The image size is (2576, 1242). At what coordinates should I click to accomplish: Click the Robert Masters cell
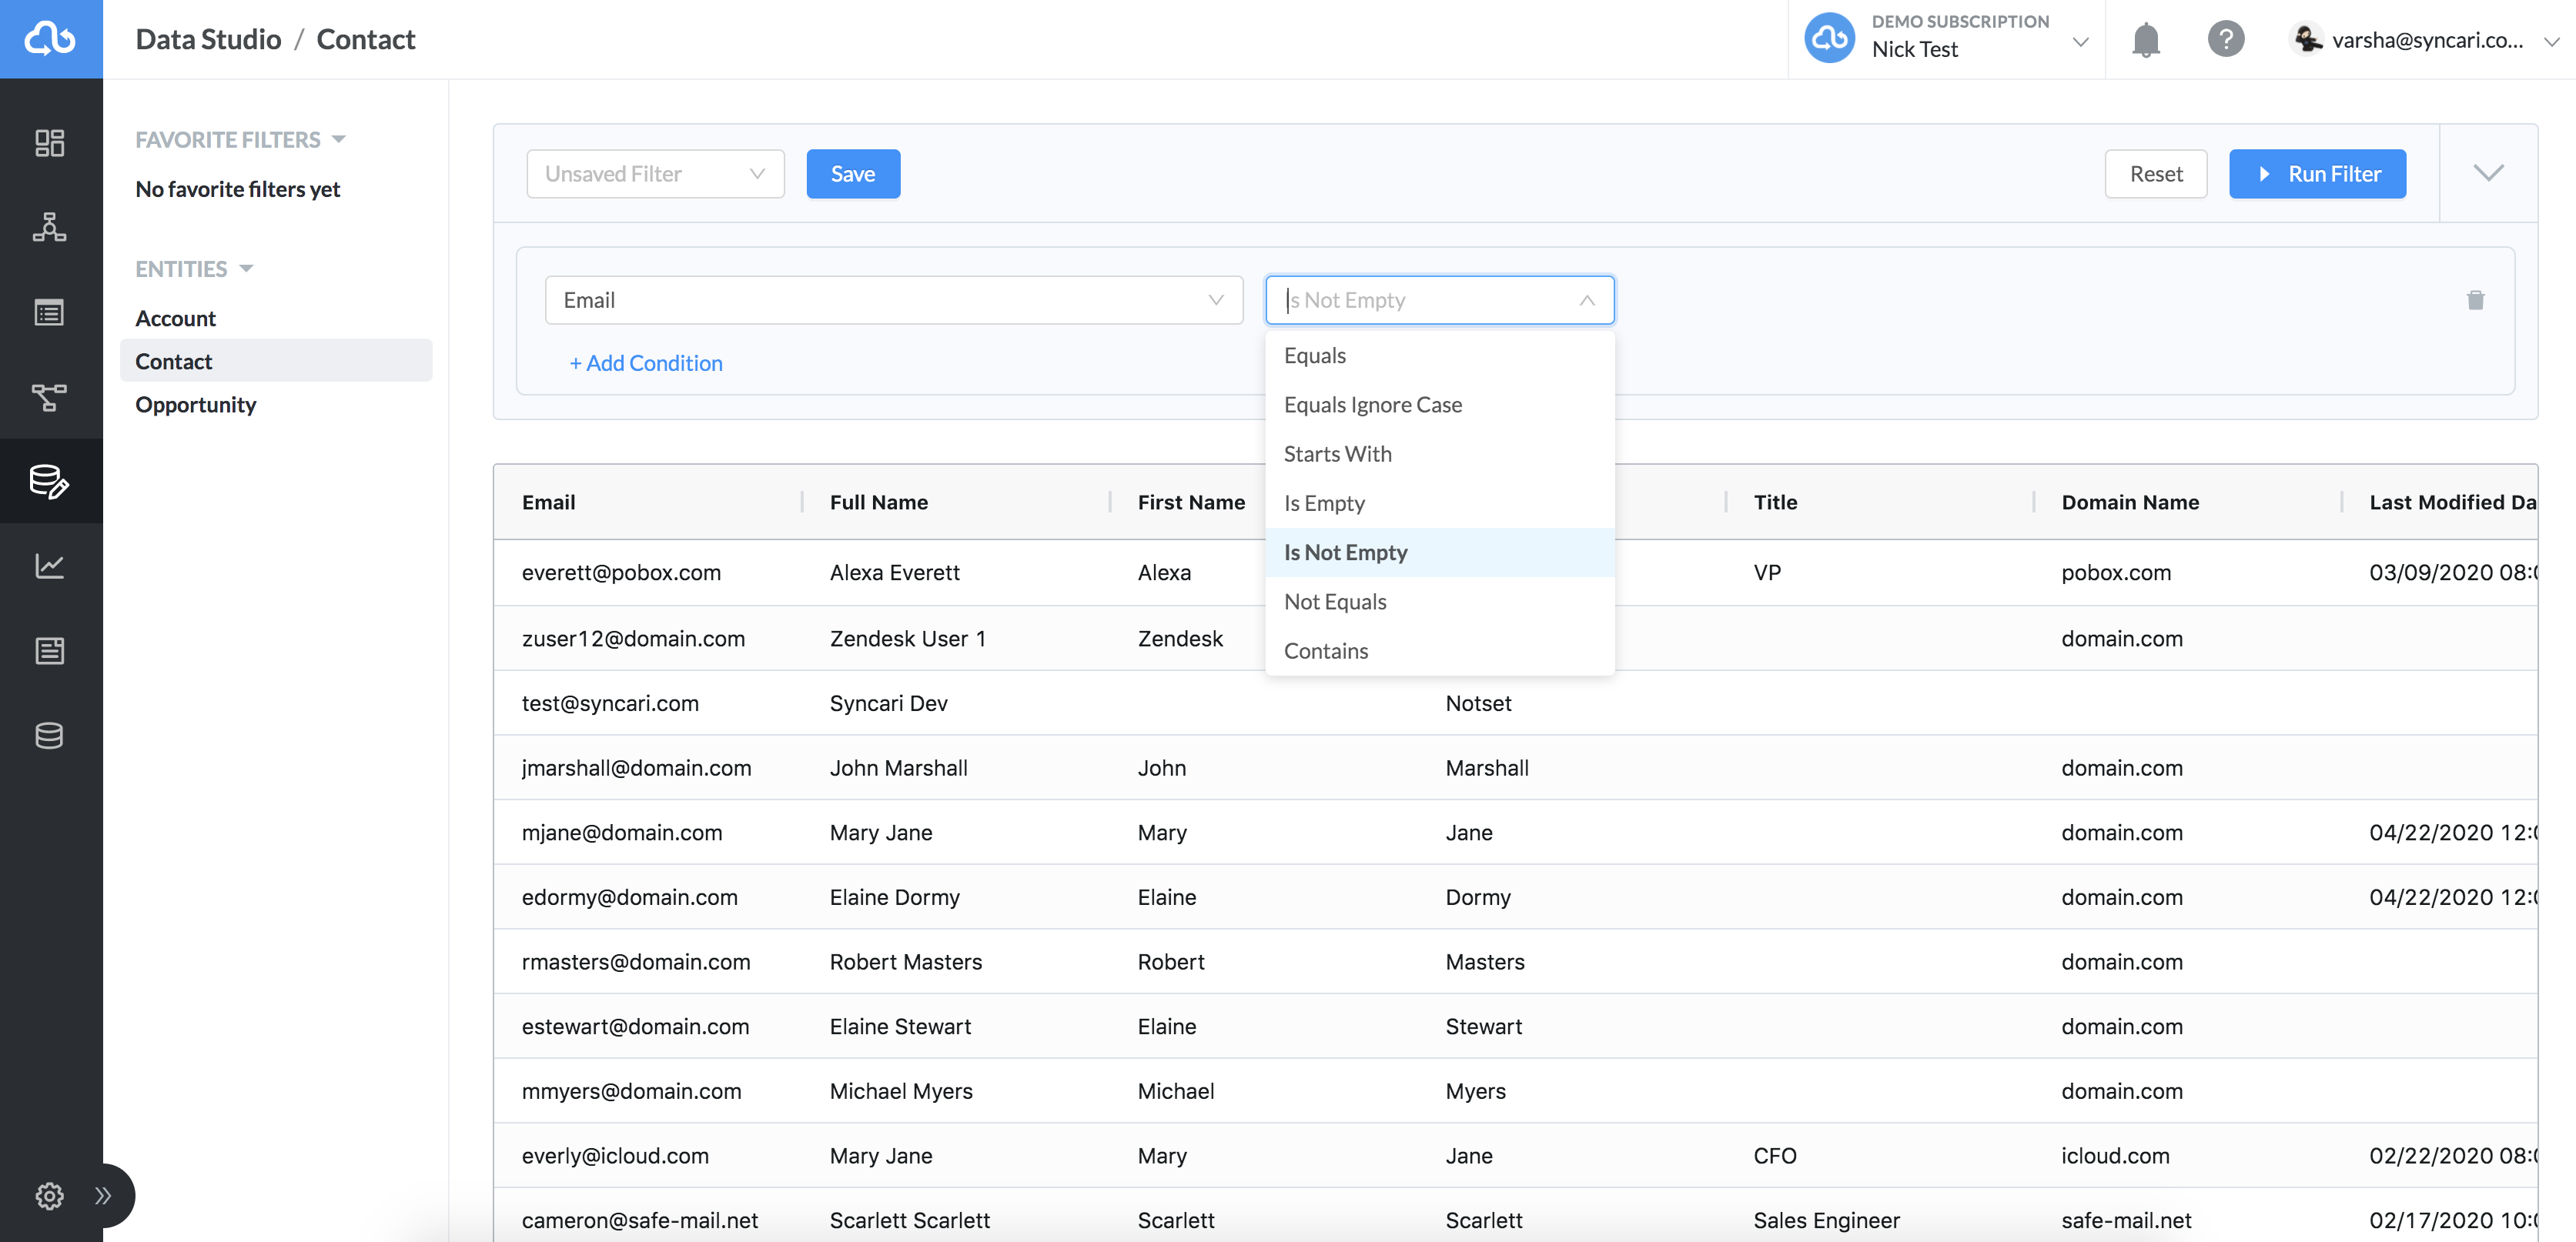[906, 962]
